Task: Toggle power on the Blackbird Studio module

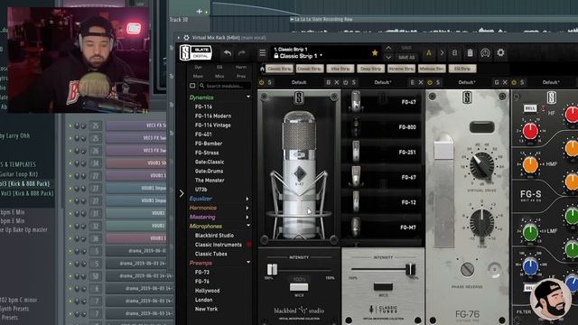Action: tap(262, 82)
